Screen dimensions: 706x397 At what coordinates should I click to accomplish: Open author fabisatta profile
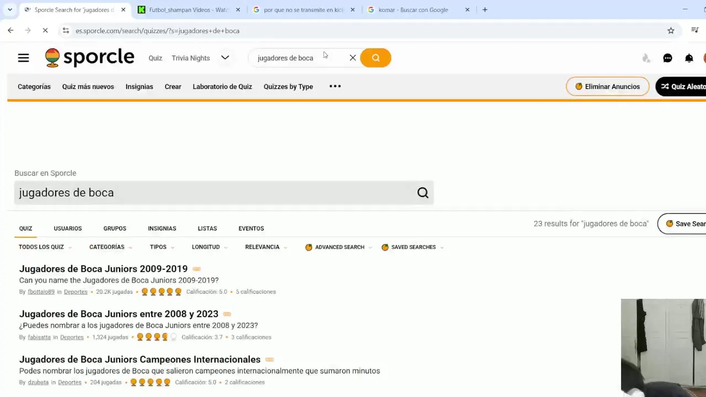click(x=39, y=337)
